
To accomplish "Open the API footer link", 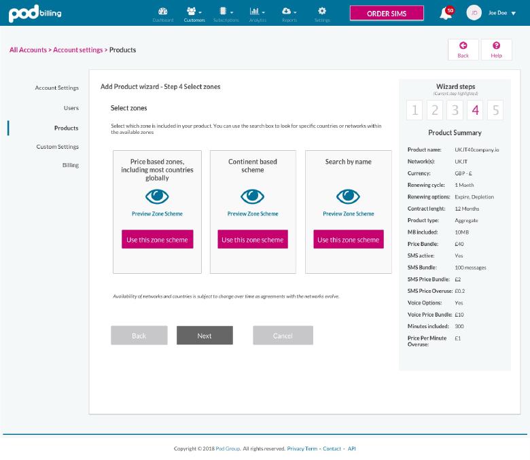I will 352,449.
